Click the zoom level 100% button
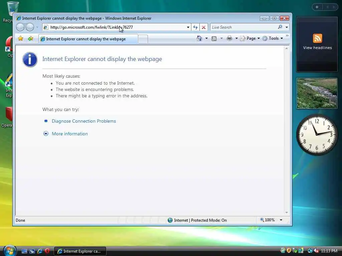 point(268,220)
